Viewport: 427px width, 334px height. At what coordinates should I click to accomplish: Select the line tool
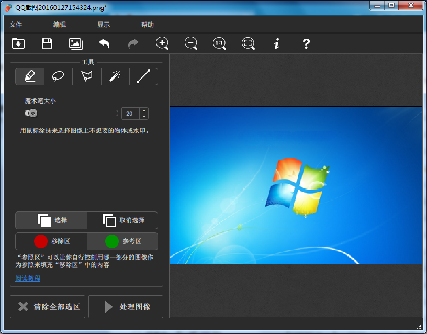tap(143, 76)
